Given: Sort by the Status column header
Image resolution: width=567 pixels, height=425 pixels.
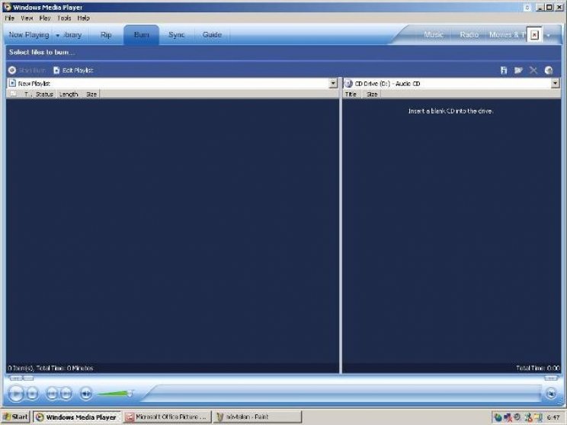Looking at the screenshot, I should 44,94.
